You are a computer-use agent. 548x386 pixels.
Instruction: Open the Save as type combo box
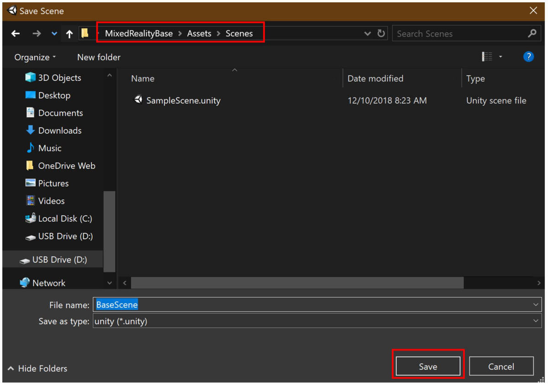[x=317, y=321]
